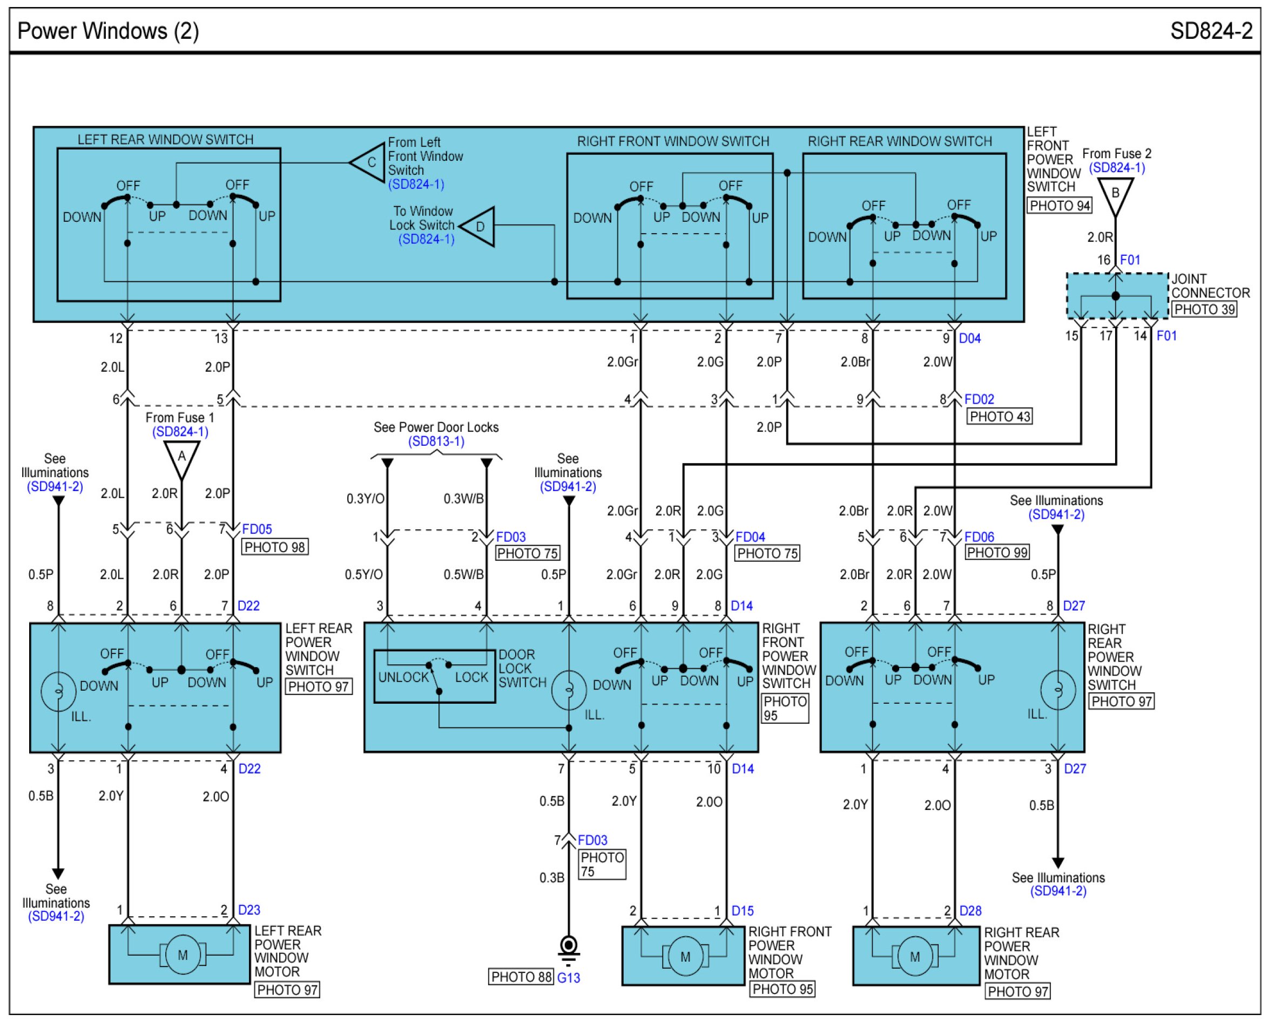Click the ILL. lamp in Left Rear switch

tap(58, 691)
